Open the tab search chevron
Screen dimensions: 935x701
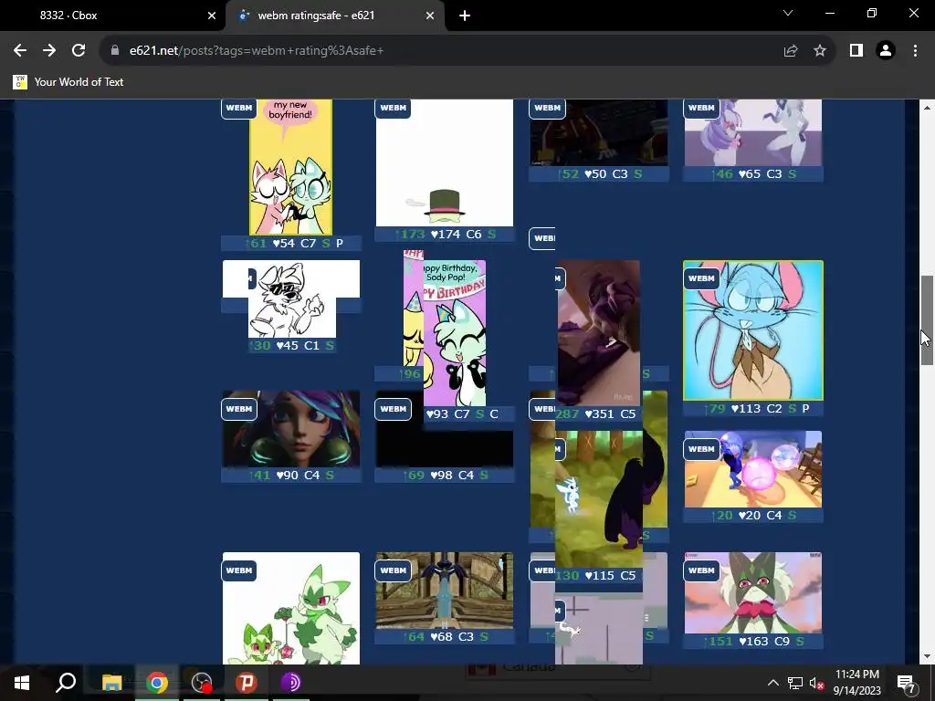coord(788,13)
